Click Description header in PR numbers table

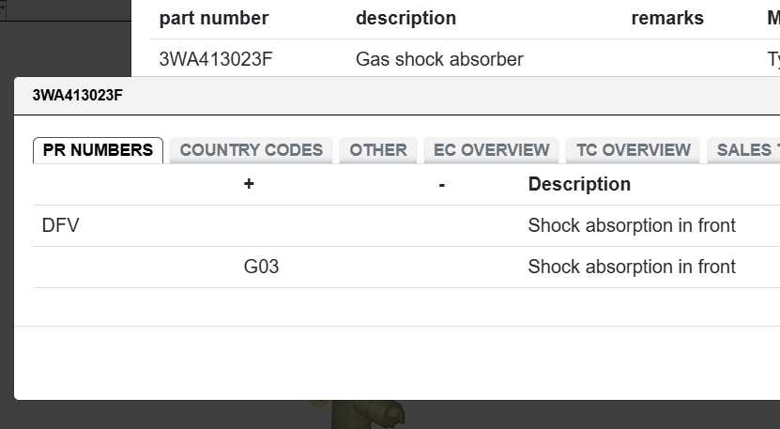pyautogui.click(x=579, y=184)
